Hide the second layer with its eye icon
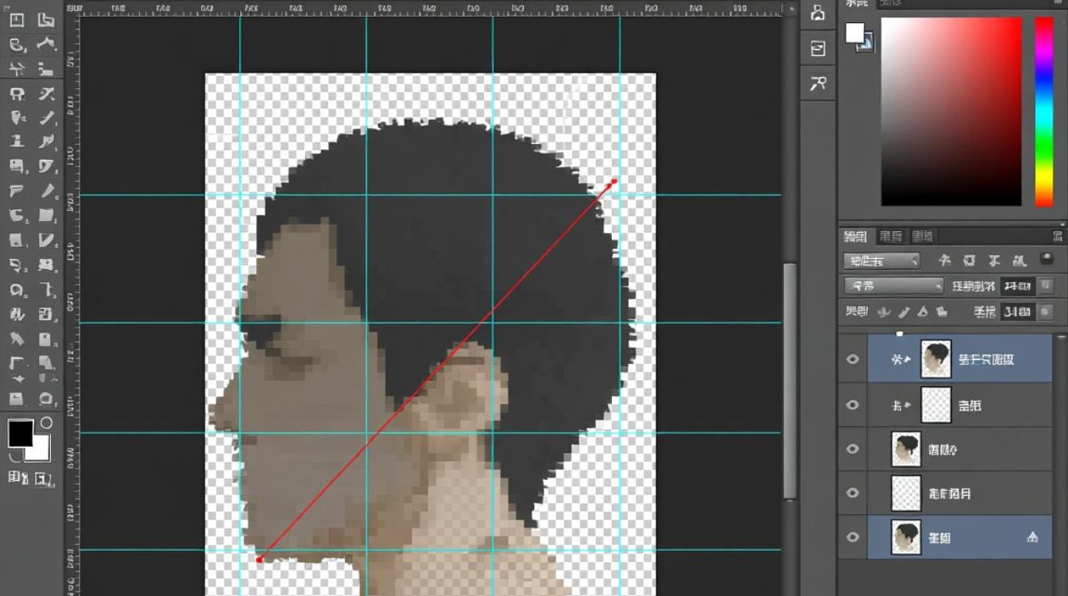The width and height of the screenshot is (1068, 596). pos(853,404)
